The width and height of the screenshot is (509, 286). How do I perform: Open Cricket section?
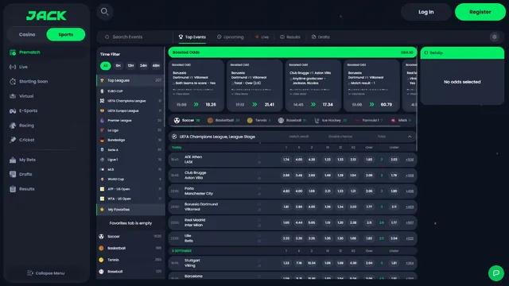click(x=47, y=140)
